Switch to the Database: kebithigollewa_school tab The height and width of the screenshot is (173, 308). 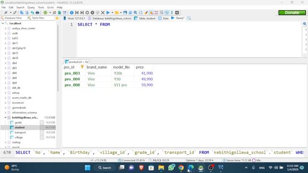point(110,18)
